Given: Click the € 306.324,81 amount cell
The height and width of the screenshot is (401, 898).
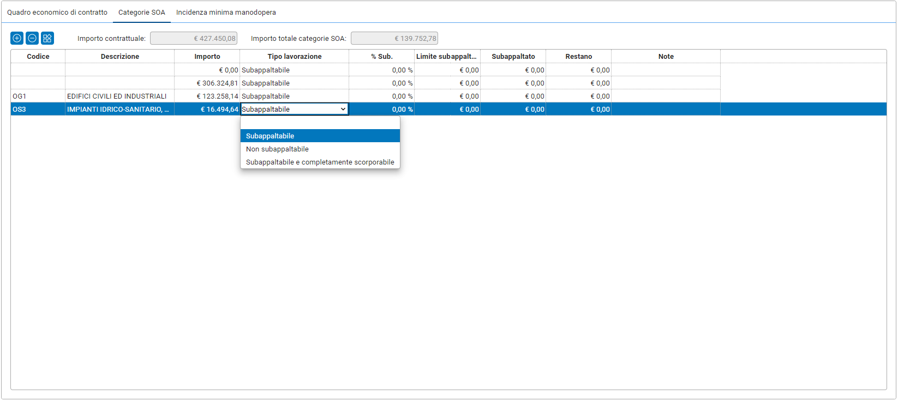Looking at the screenshot, I should [217, 83].
